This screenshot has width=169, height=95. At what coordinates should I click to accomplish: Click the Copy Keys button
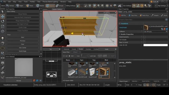133,15
